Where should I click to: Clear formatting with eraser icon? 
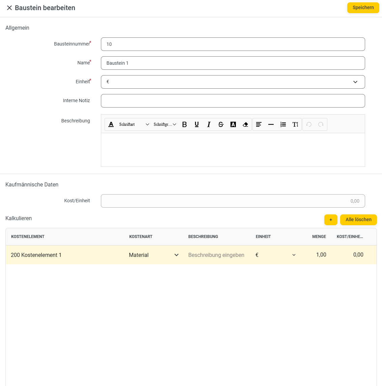click(245, 124)
